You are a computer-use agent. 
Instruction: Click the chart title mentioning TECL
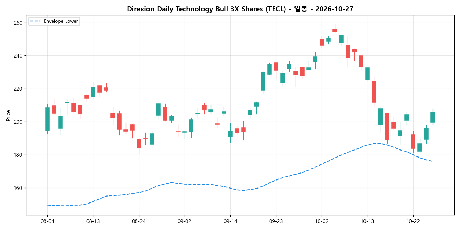pyautogui.click(x=240, y=9)
